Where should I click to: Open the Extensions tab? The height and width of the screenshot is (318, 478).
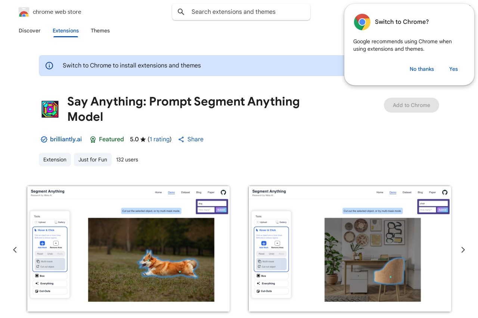[66, 31]
